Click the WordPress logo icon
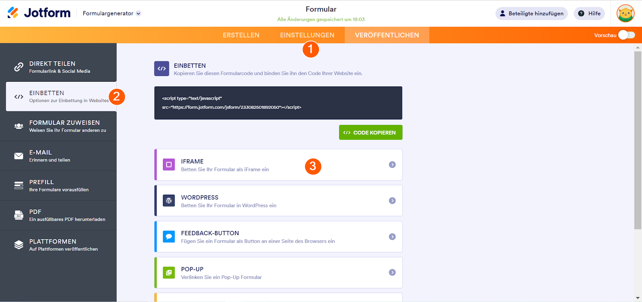 click(x=169, y=201)
